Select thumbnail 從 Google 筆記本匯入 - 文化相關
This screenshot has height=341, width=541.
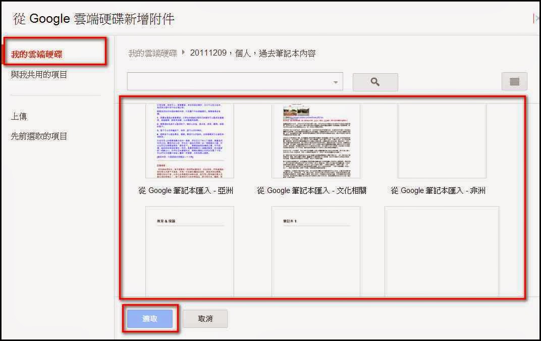316,140
